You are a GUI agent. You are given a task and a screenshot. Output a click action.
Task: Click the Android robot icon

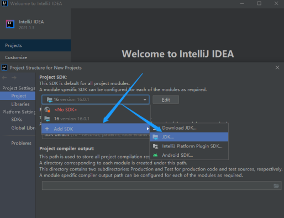[155, 155]
